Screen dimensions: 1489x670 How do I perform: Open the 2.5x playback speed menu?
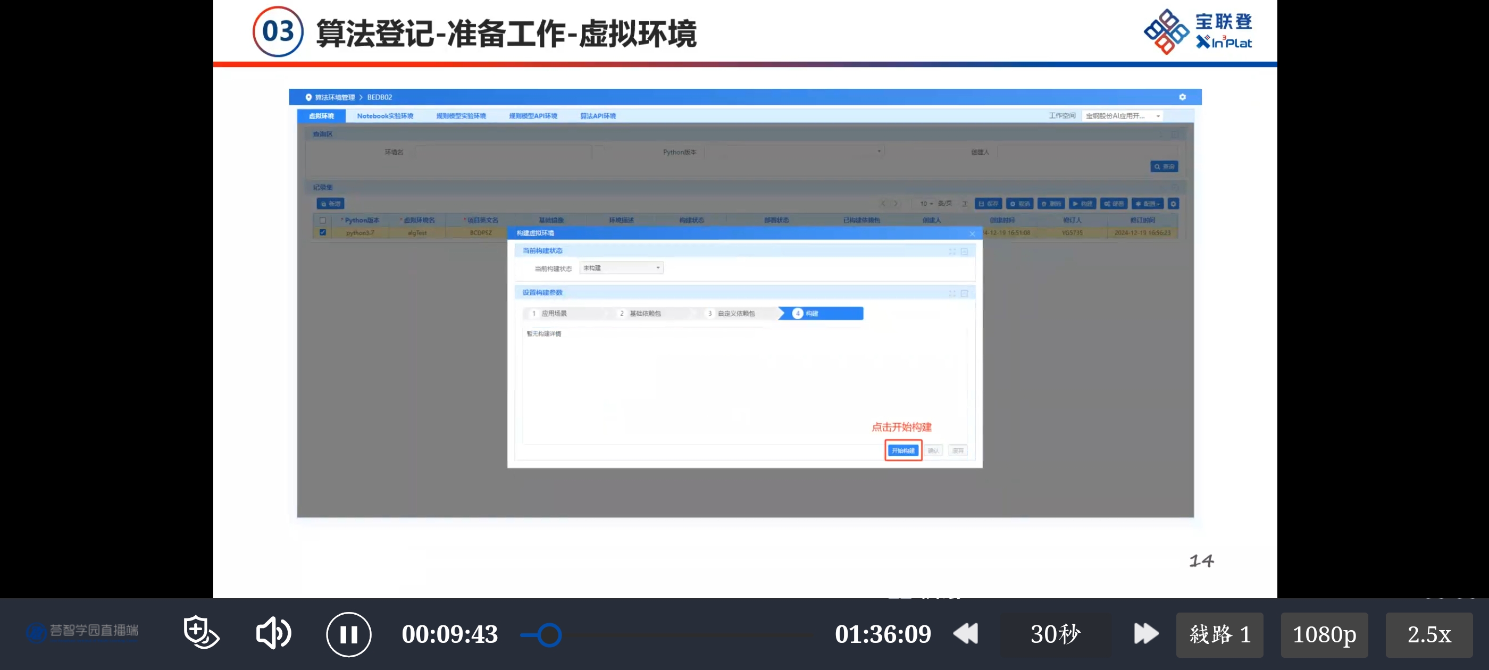(x=1428, y=635)
